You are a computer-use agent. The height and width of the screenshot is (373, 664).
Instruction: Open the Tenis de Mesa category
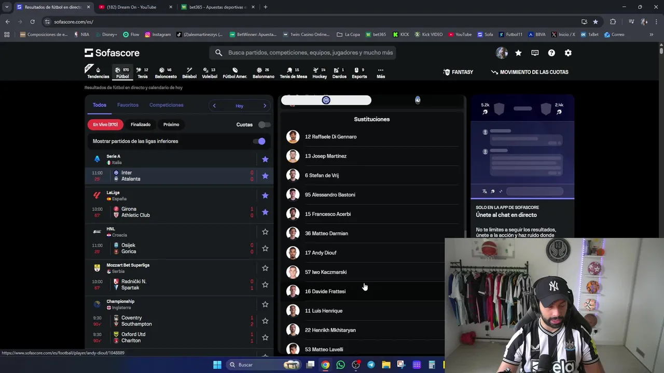[x=293, y=73]
